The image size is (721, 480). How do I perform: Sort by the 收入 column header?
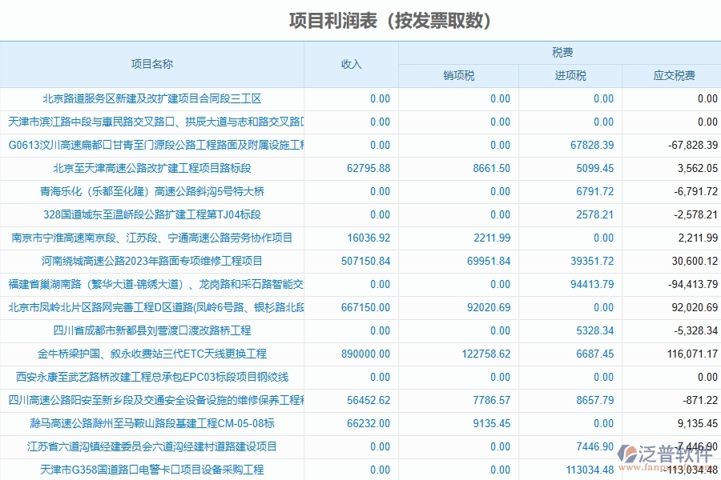pos(351,65)
